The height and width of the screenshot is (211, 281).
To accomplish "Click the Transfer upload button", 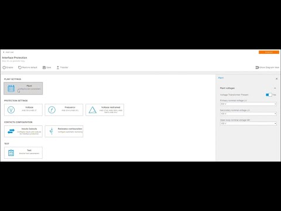I will (63, 67).
